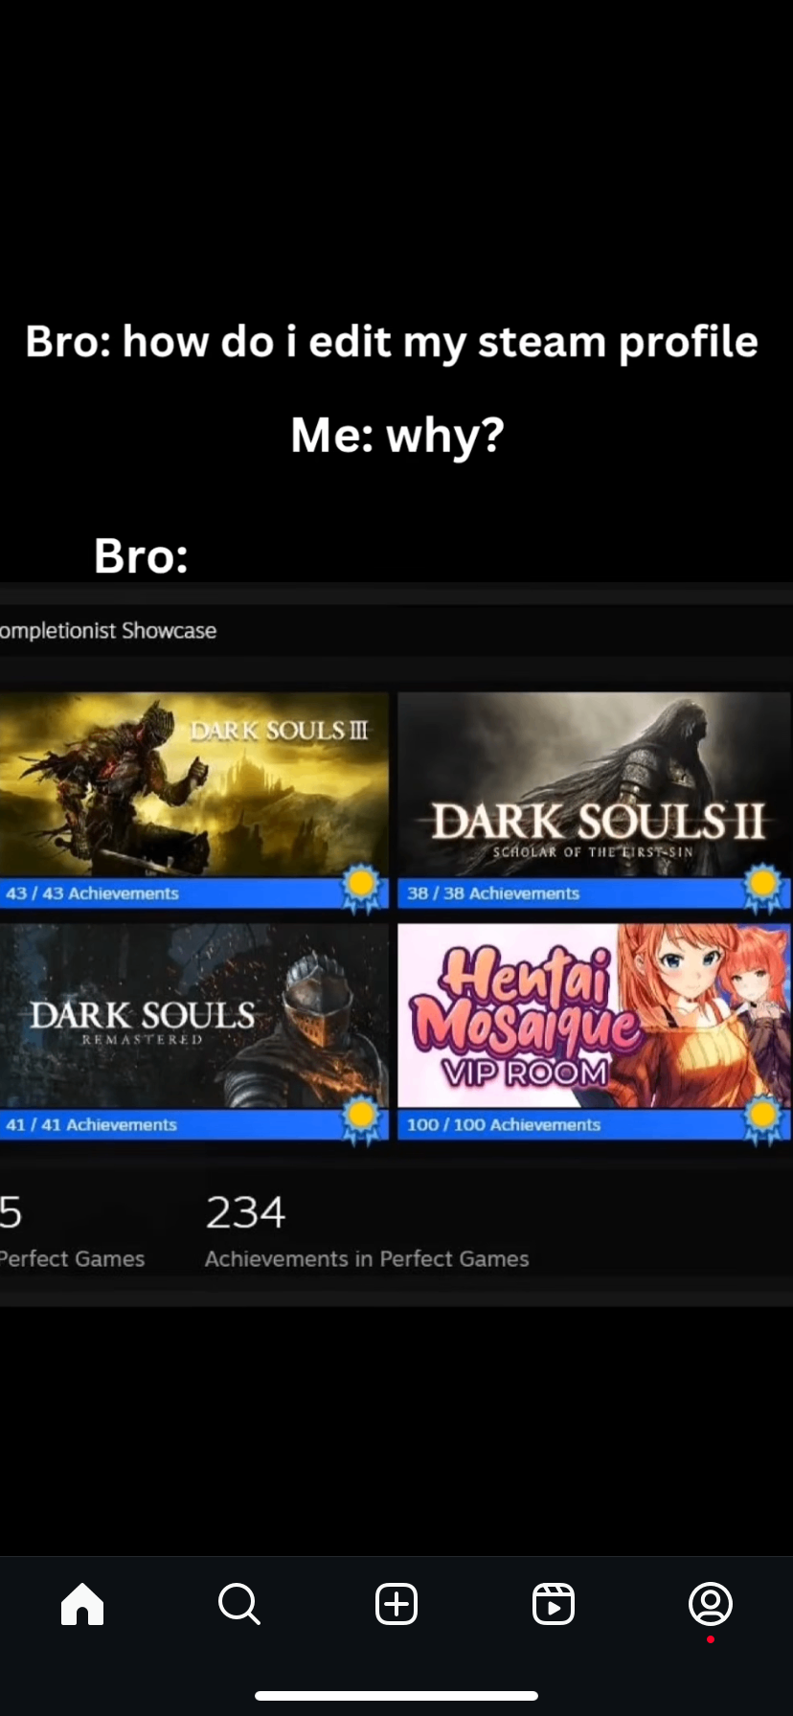Tap the Perfect Games count label
793x1716 pixels.
pyautogui.click(x=72, y=1258)
